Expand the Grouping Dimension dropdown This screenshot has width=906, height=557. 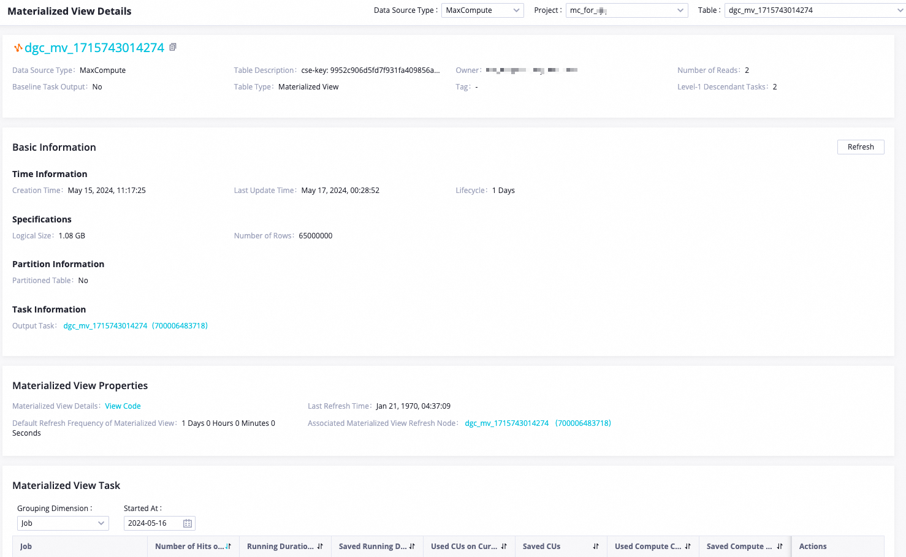[63, 523]
